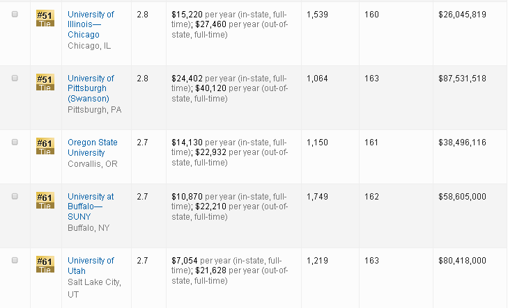Check the University of Utah checkbox
The width and height of the screenshot is (508, 308).
(x=15, y=261)
